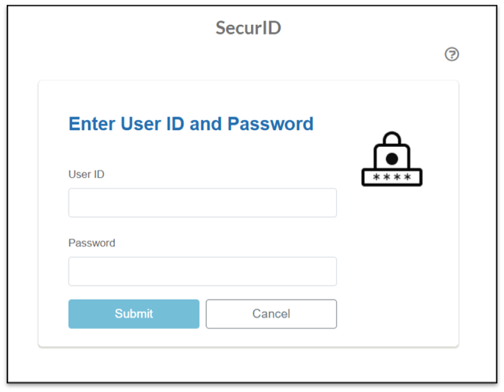Click the asterisks box under the padlock
This screenshot has width=504, height=392.
tap(392, 177)
